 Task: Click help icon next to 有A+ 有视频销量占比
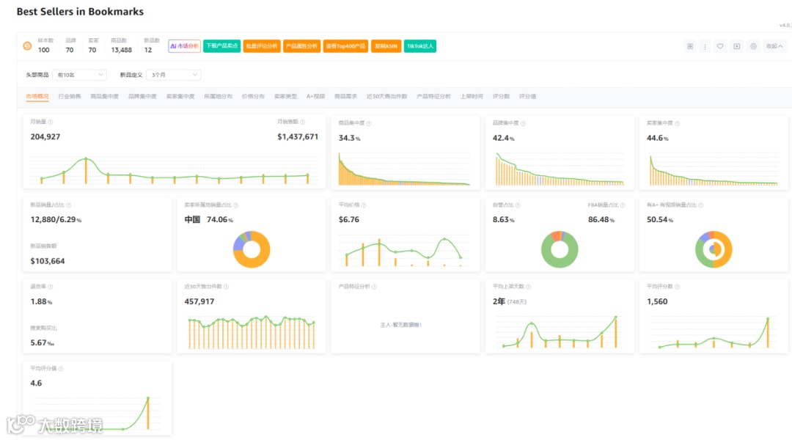point(700,205)
